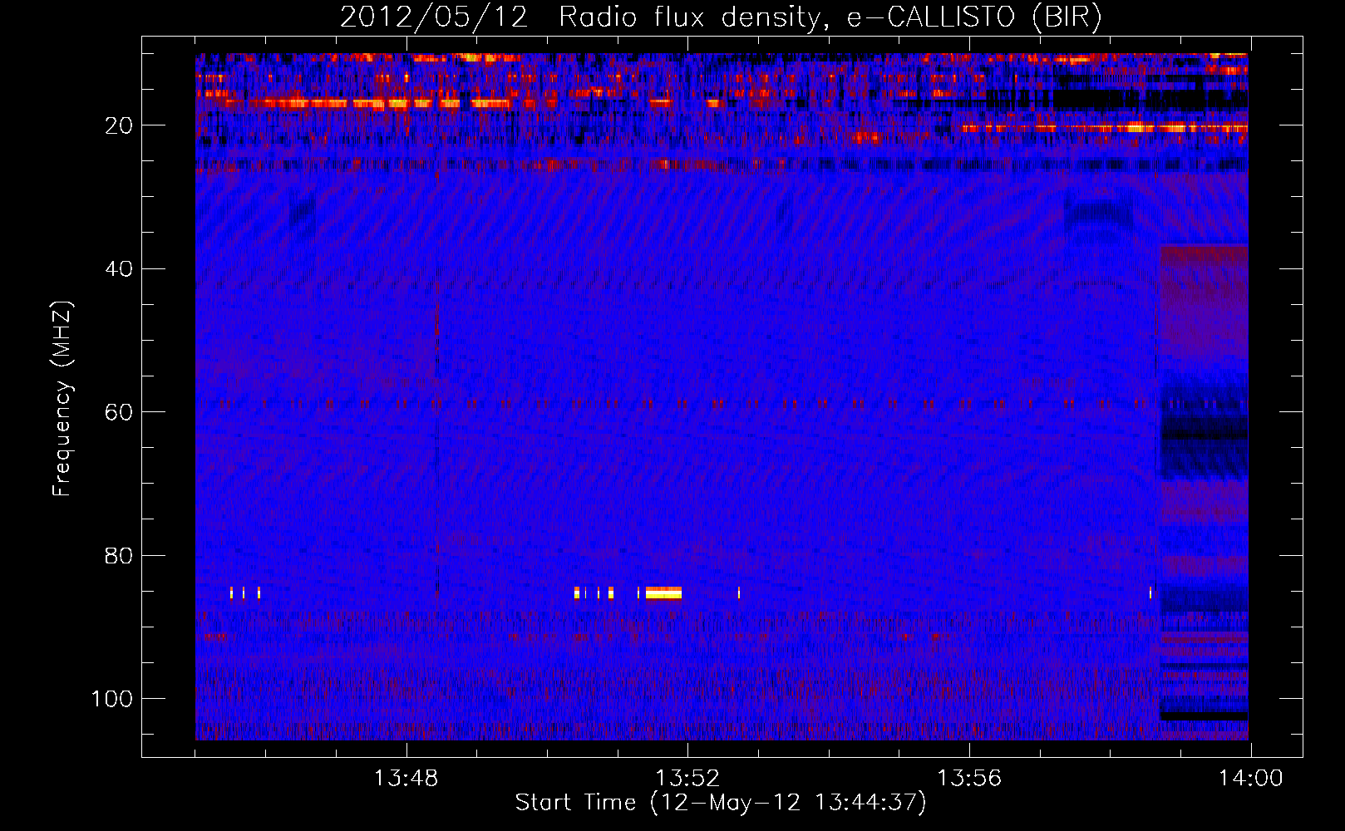The image size is (1345, 831).
Task: Click the 100 frequency tick label
Action: click(x=112, y=699)
